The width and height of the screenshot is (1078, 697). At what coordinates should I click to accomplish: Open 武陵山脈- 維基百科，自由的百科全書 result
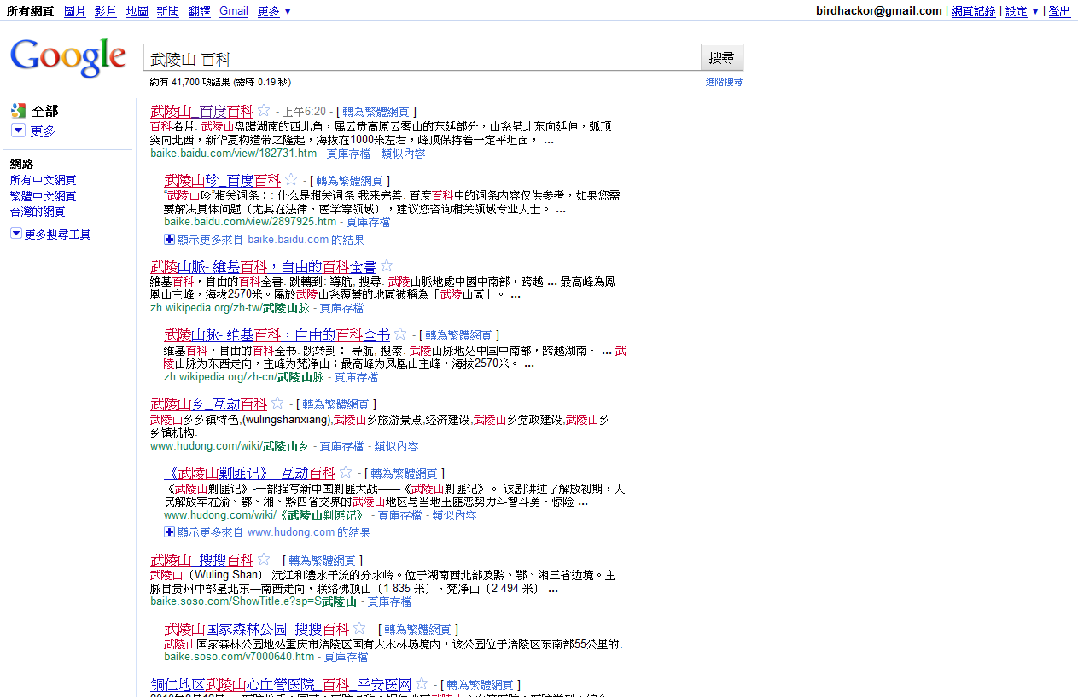(263, 266)
